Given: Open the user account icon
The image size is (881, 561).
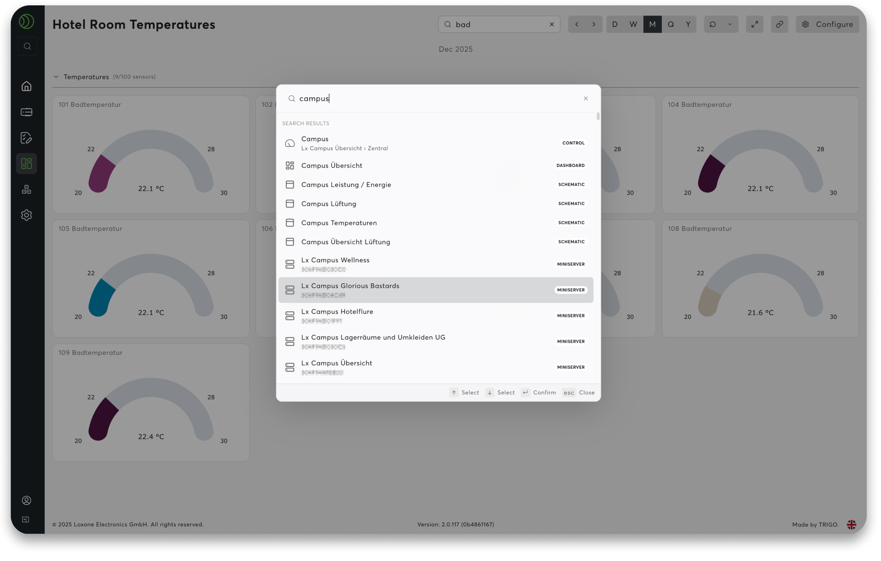Looking at the screenshot, I should pos(26,500).
